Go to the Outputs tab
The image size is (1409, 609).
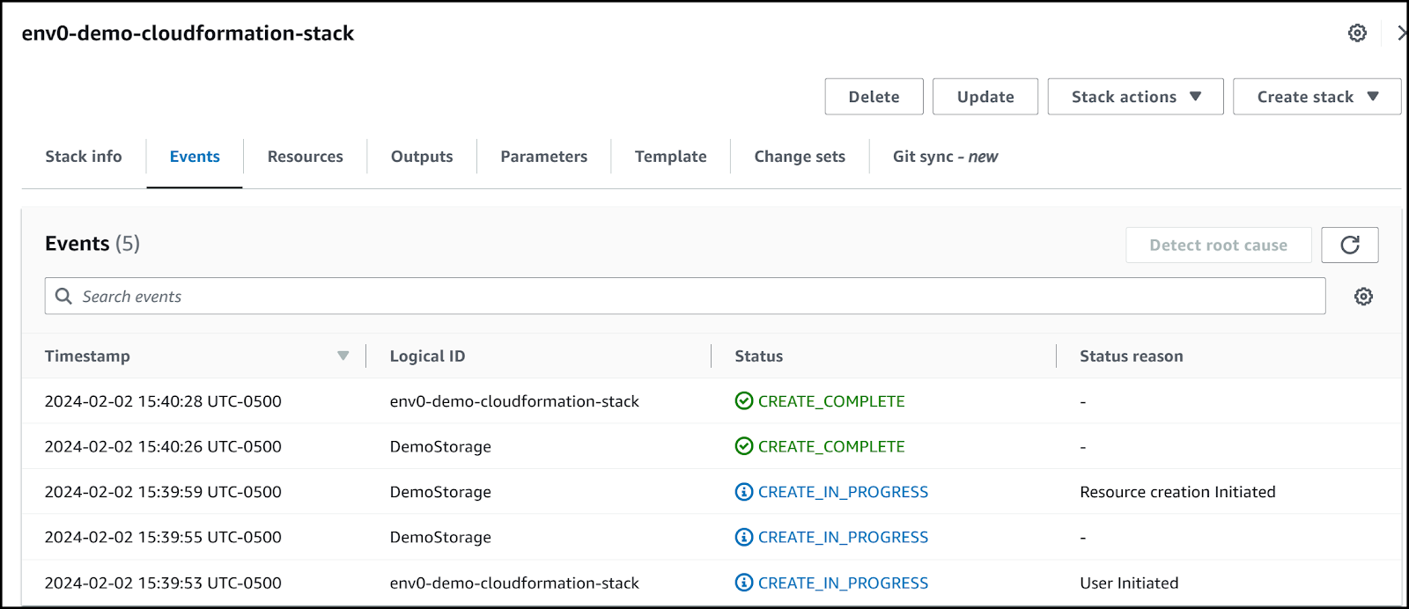[422, 157]
